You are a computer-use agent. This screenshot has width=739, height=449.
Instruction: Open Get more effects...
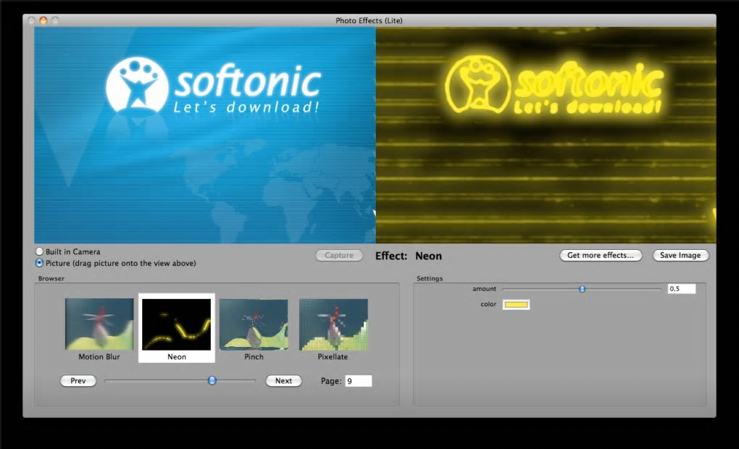coord(601,255)
